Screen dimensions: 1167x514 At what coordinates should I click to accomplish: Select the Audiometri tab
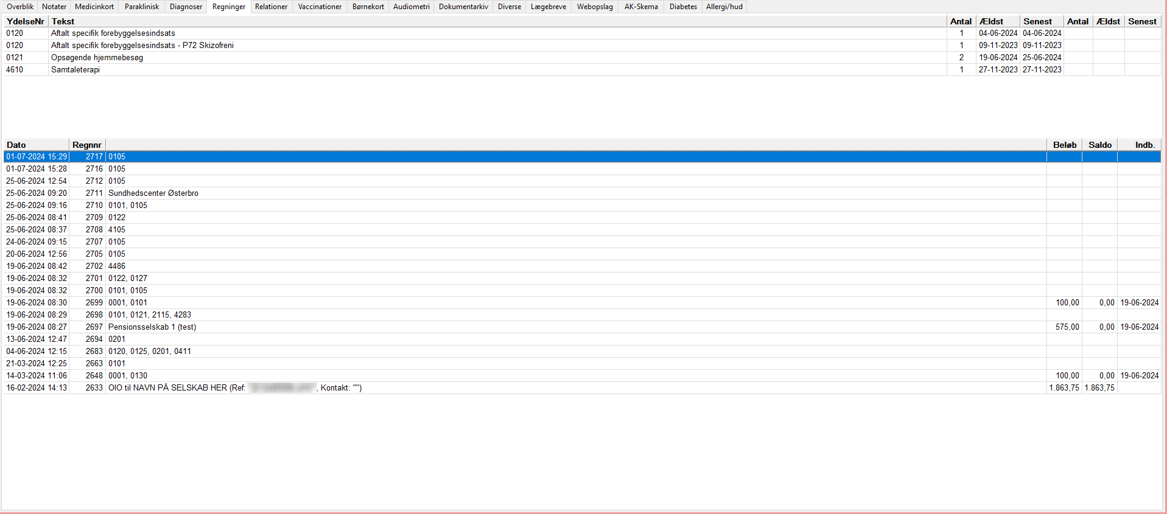[412, 7]
